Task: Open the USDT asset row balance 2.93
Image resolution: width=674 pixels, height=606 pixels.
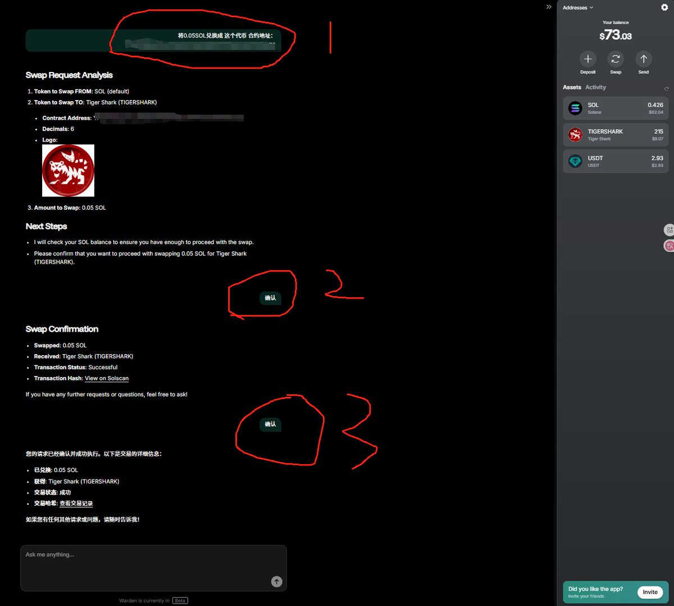Action: [616, 161]
